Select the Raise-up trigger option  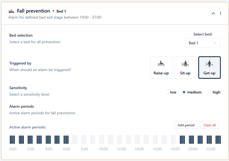161,68
